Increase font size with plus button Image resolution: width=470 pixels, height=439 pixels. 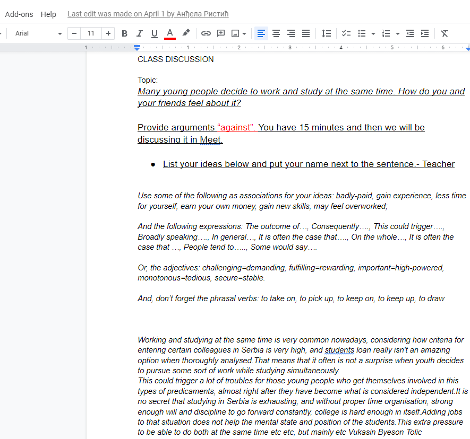108,33
